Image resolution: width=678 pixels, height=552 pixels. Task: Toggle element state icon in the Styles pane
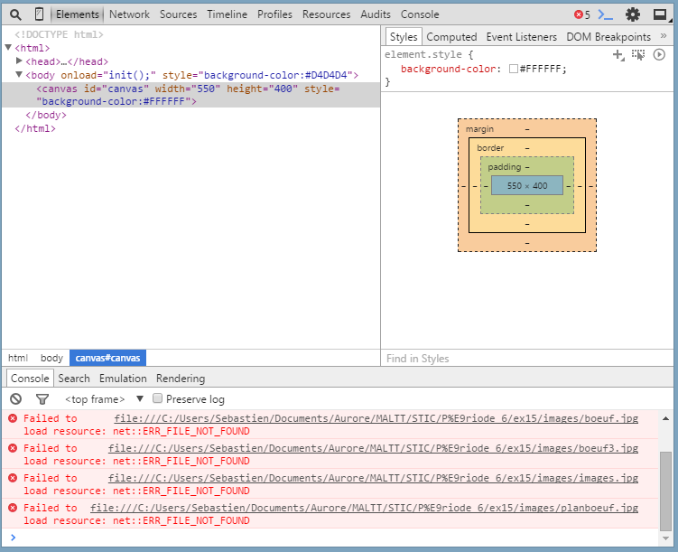coord(638,55)
